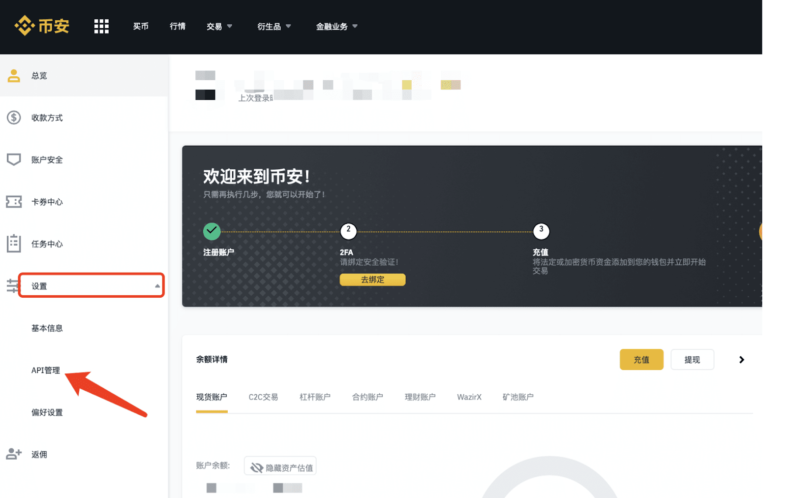The height and width of the screenshot is (498, 787).
Task: Click the yellow 充值 button
Action: [x=641, y=360]
